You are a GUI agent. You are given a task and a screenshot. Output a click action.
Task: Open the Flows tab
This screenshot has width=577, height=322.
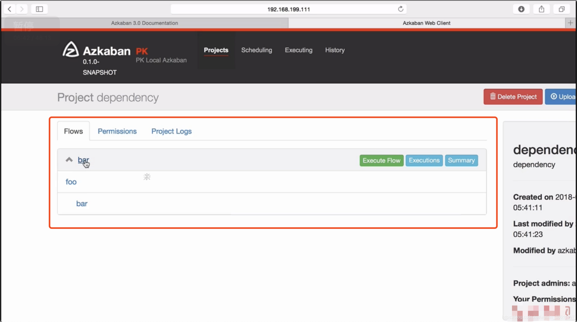click(73, 131)
